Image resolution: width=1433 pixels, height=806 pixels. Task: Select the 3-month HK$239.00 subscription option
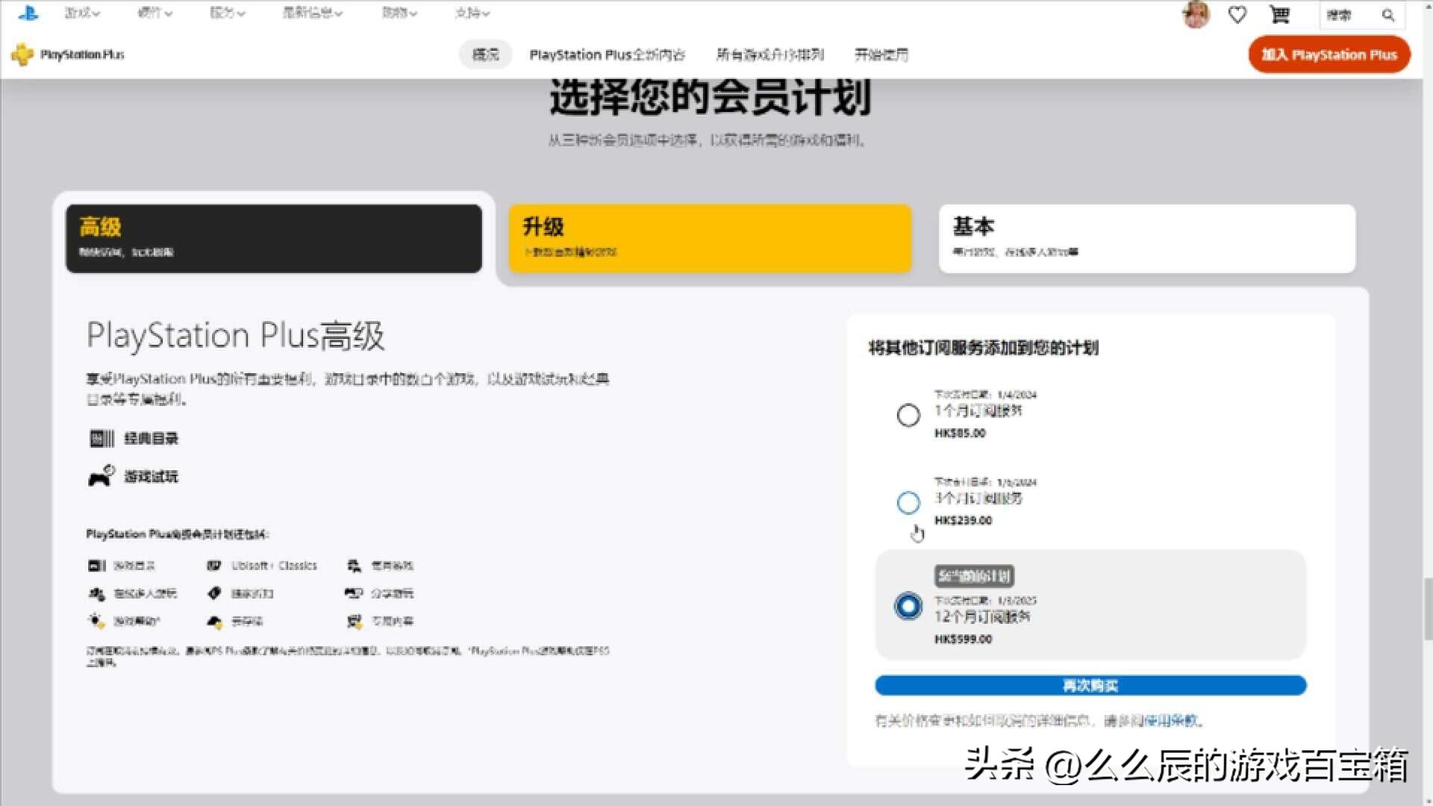point(908,503)
